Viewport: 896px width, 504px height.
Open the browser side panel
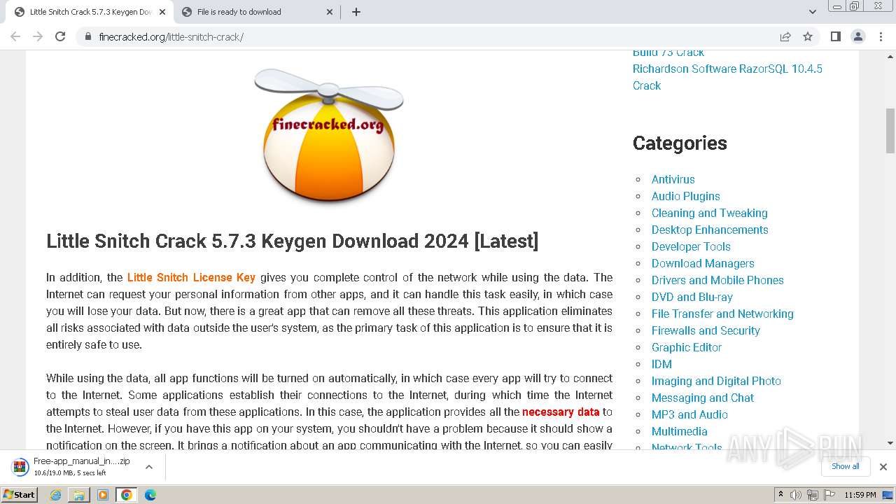[835, 36]
